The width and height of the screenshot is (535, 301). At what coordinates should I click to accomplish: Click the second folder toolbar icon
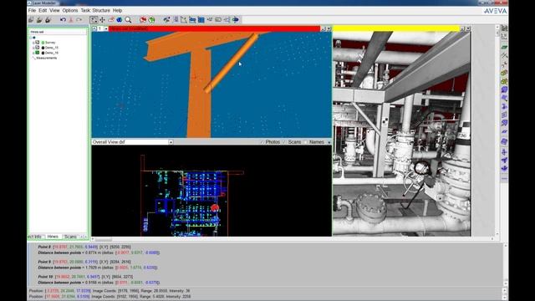(x=39, y=20)
